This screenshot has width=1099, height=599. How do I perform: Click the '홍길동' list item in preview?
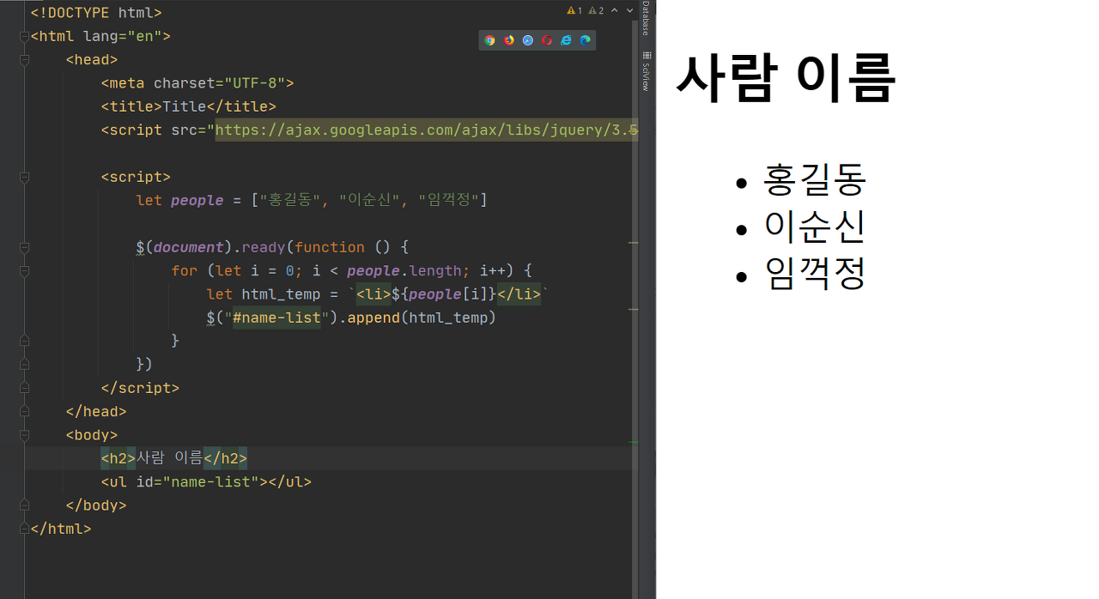[x=815, y=178]
